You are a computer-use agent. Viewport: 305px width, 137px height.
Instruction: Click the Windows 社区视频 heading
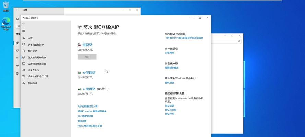point(175,34)
